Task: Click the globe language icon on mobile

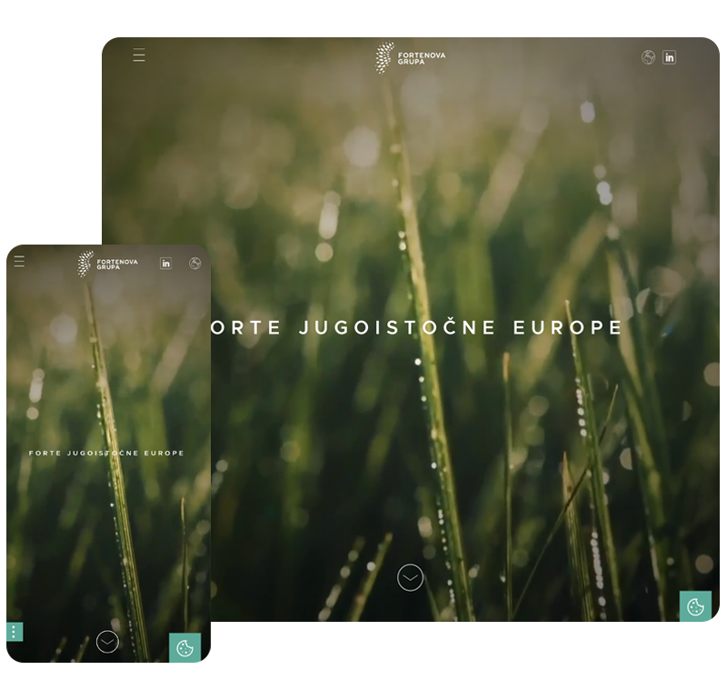Action: pos(194,264)
